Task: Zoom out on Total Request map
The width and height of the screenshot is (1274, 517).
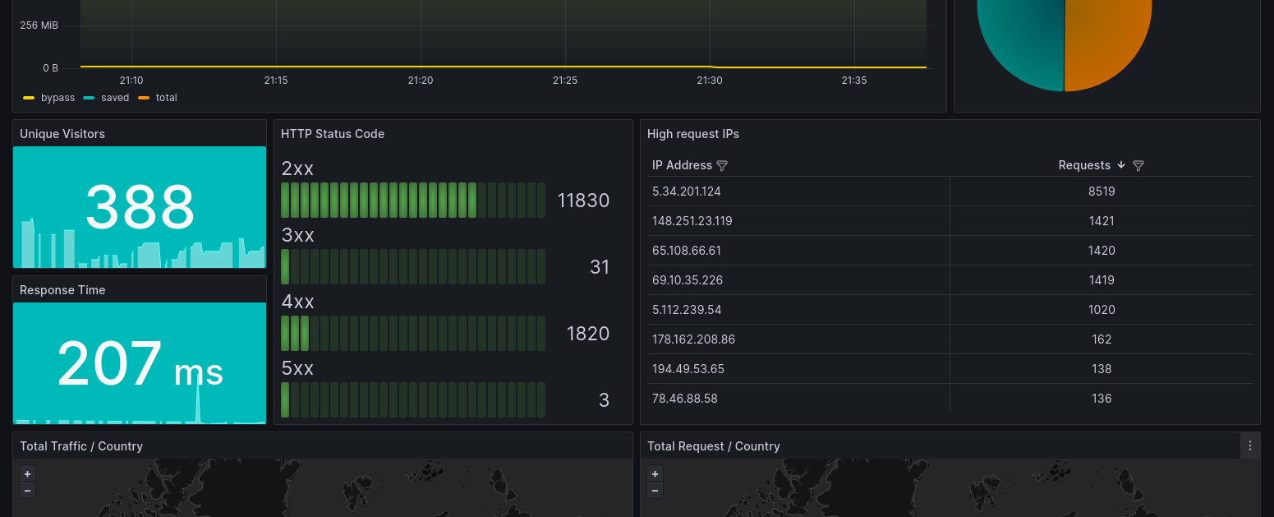Action: pos(655,491)
